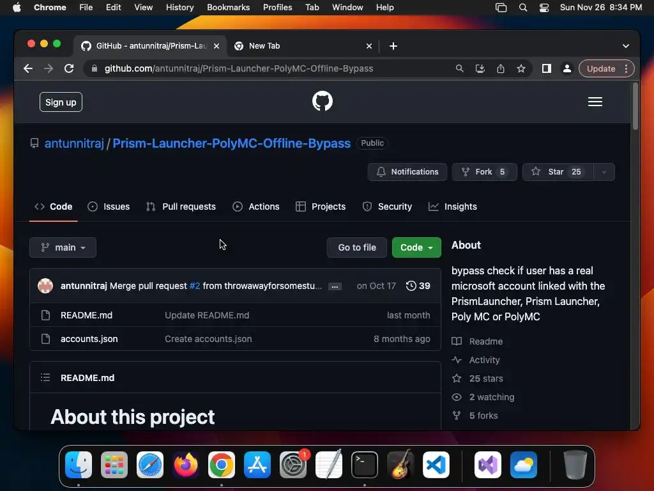Open Finder from the Dock
This screenshot has height=491, width=654.
click(x=79, y=465)
